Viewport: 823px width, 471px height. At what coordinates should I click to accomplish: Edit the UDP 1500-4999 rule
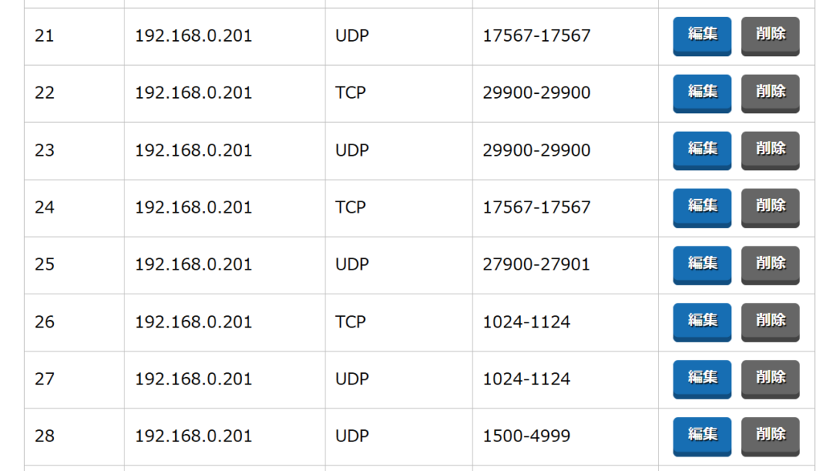coord(702,435)
